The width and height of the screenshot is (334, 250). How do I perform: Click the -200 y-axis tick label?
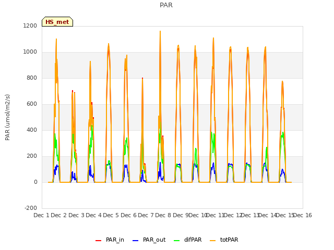[x=31, y=208]
